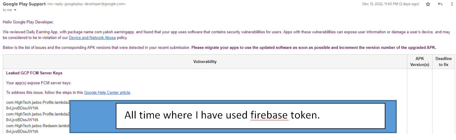This screenshot has width=456, height=140.
Task: Click the Leaked GCP FCM Server Keys heading
Action: click(x=34, y=73)
